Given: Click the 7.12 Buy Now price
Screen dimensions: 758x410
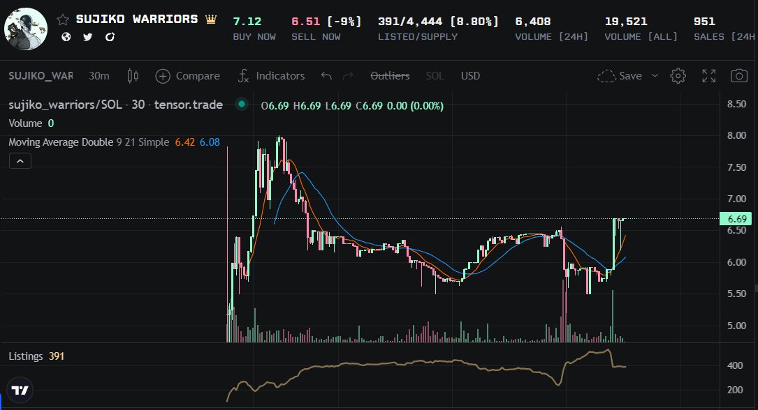Looking at the screenshot, I should pyautogui.click(x=247, y=21).
